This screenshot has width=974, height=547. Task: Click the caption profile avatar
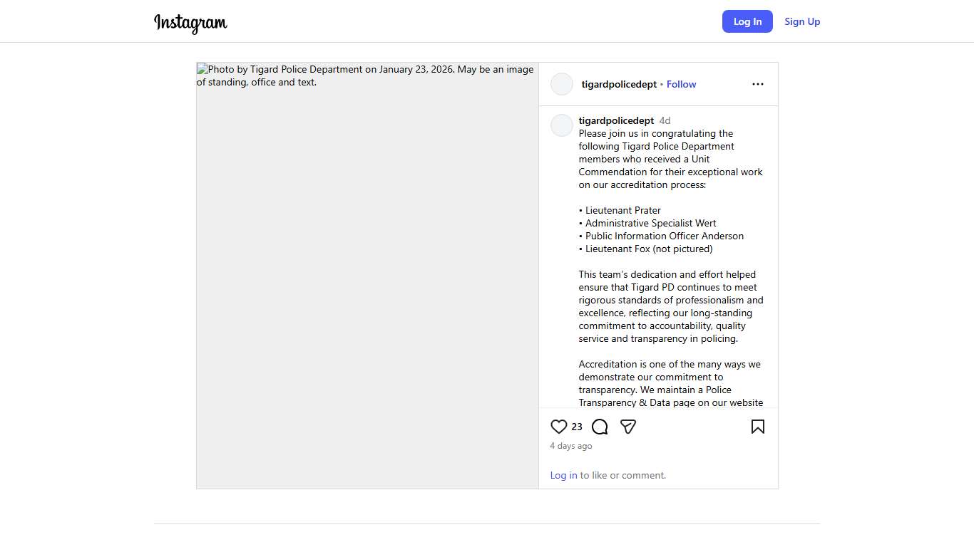click(562, 125)
